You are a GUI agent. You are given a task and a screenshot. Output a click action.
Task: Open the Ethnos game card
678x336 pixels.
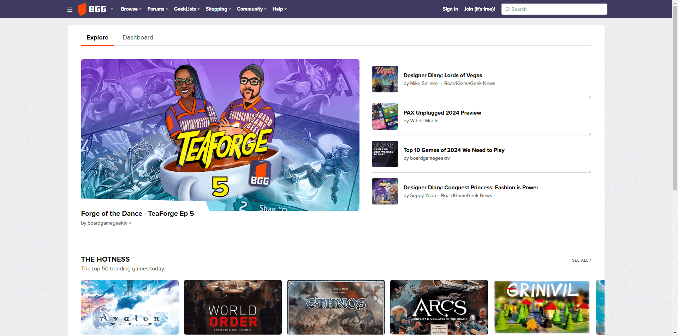(336, 307)
